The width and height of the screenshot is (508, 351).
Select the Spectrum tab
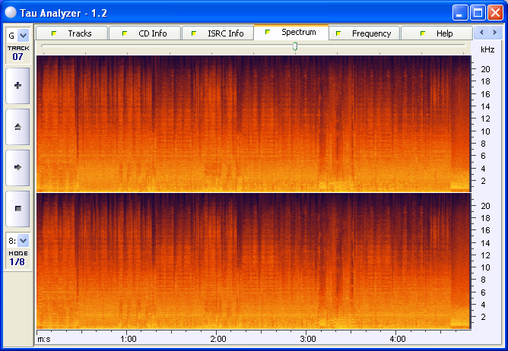(x=291, y=33)
